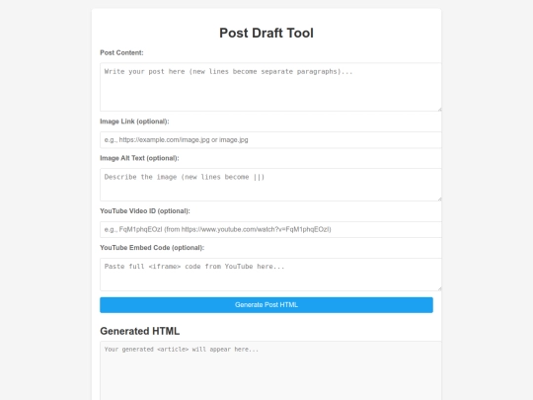This screenshot has width=533, height=400.
Task: Click the 'Image Alt Text (optional):' label
Action: click(139, 158)
